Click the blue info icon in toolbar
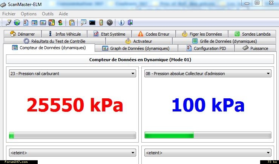The height and width of the screenshot is (164, 279). [x=121, y=23]
